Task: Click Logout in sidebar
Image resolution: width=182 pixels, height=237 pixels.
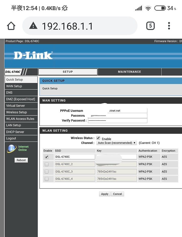Action: [x=21, y=138]
